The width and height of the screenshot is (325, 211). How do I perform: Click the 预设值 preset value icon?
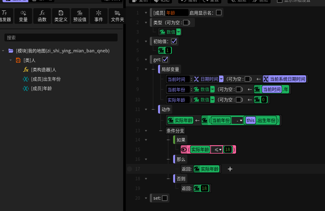(x=80, y=16)
